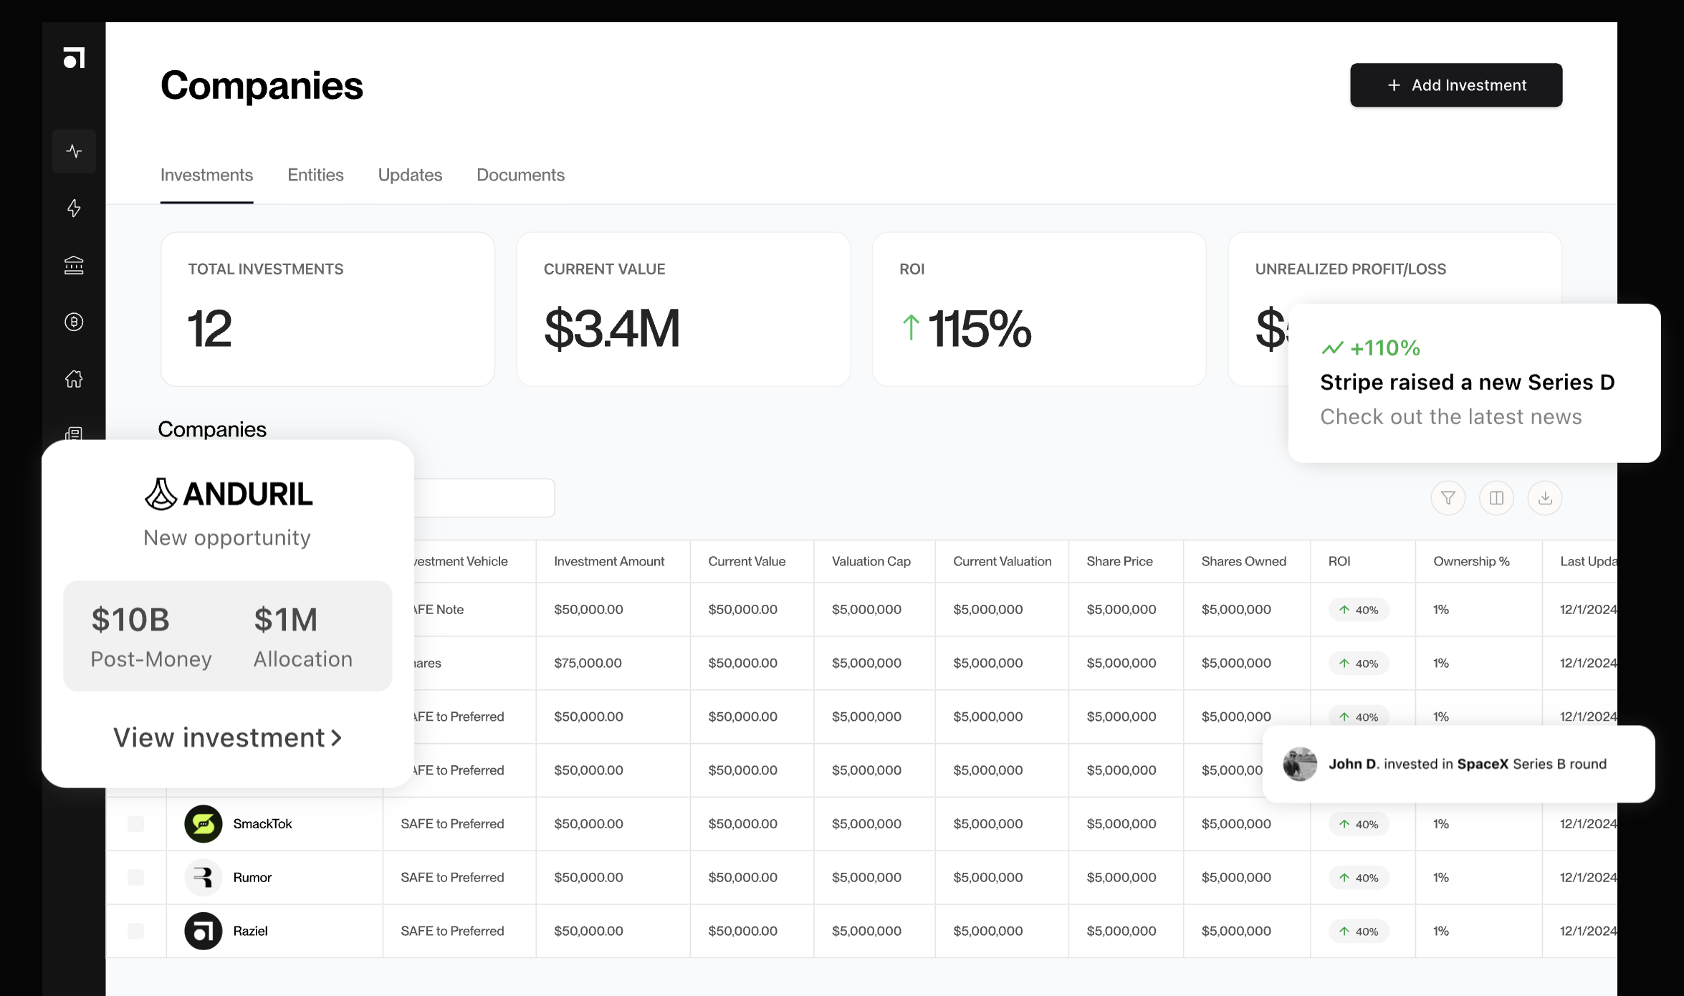Switch to the Entities tab
Viewport: 1684px width, 996px height.
coord(315,176)
